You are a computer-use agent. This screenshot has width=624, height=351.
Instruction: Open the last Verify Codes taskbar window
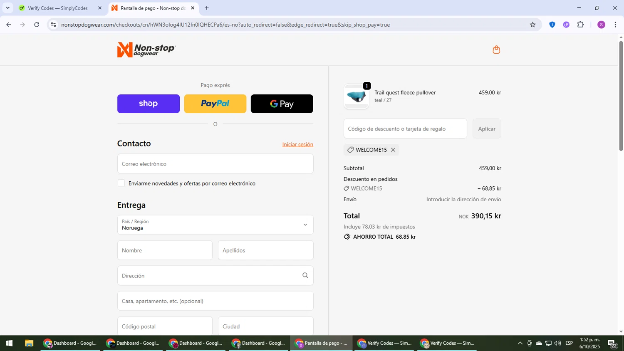click(x=448, y=343)
